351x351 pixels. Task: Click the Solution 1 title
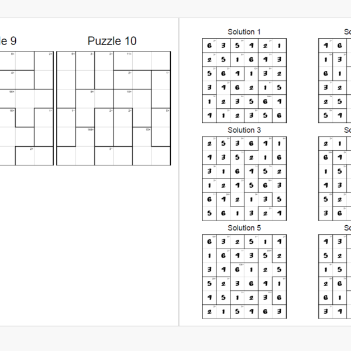click(x=244, y=32)
